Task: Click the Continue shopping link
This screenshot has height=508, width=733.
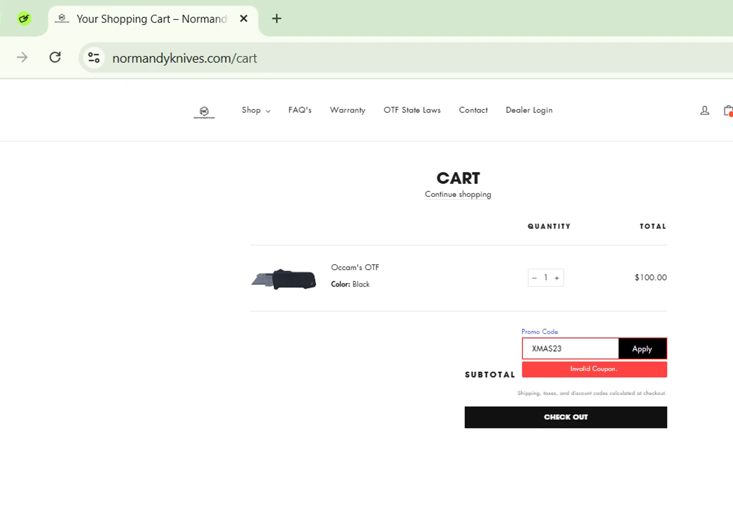Action: pos(458,194)
